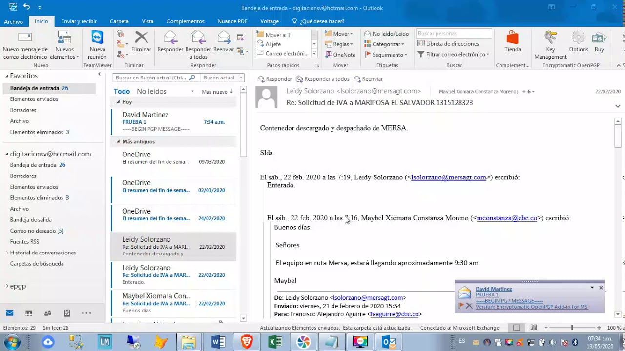Expand Historial de conversaciones folder
The height and width of the screenshot is (351, 625).
7,253
